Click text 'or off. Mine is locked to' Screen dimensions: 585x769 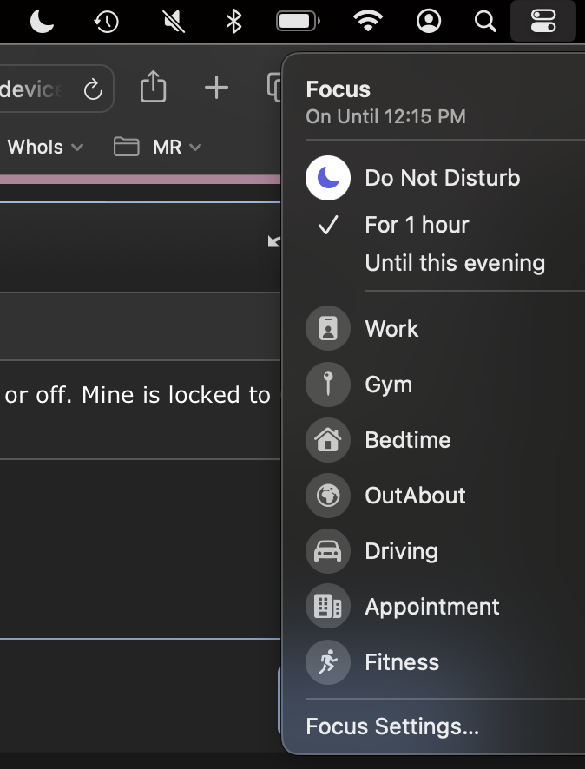(137, 395)
